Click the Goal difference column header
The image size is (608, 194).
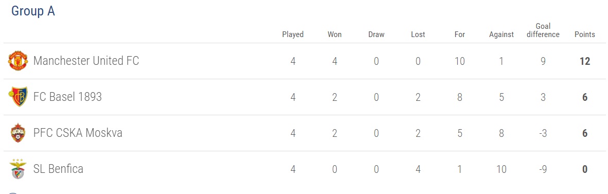coord(543,30)
